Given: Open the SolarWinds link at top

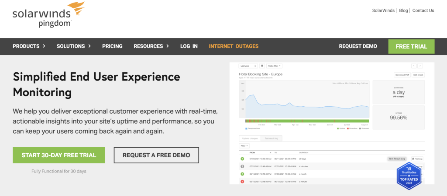Looking at the screenshot, I should (383, 10).
